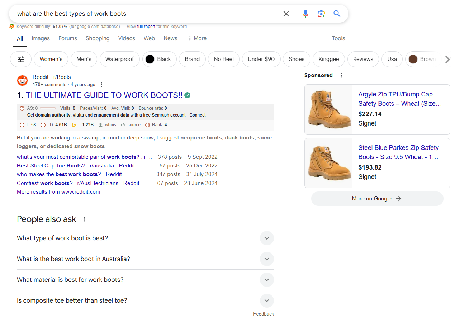Image resolution: width=460 pixels, height=322 pixels.
Task: Open 'who makes the best work boots?' link
Action: click(x=69, y=174)
